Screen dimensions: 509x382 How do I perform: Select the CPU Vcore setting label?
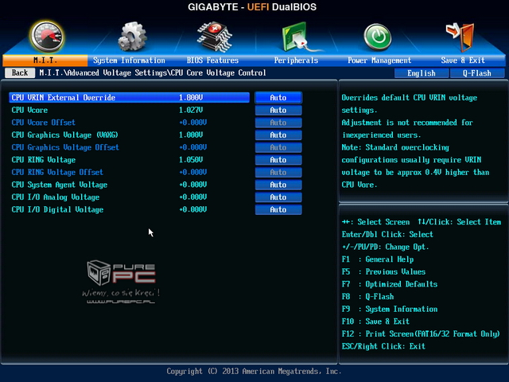[x=29, y=110]
